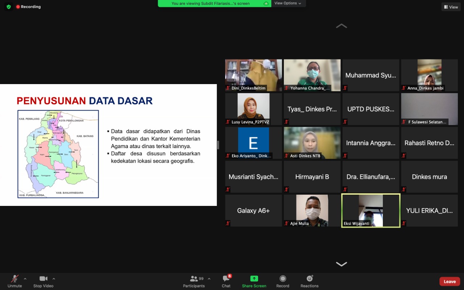Select Tyas_ Dinkes Pr... participant tile
The width and height of the screenshot is (464, 290).
[312, 109]
